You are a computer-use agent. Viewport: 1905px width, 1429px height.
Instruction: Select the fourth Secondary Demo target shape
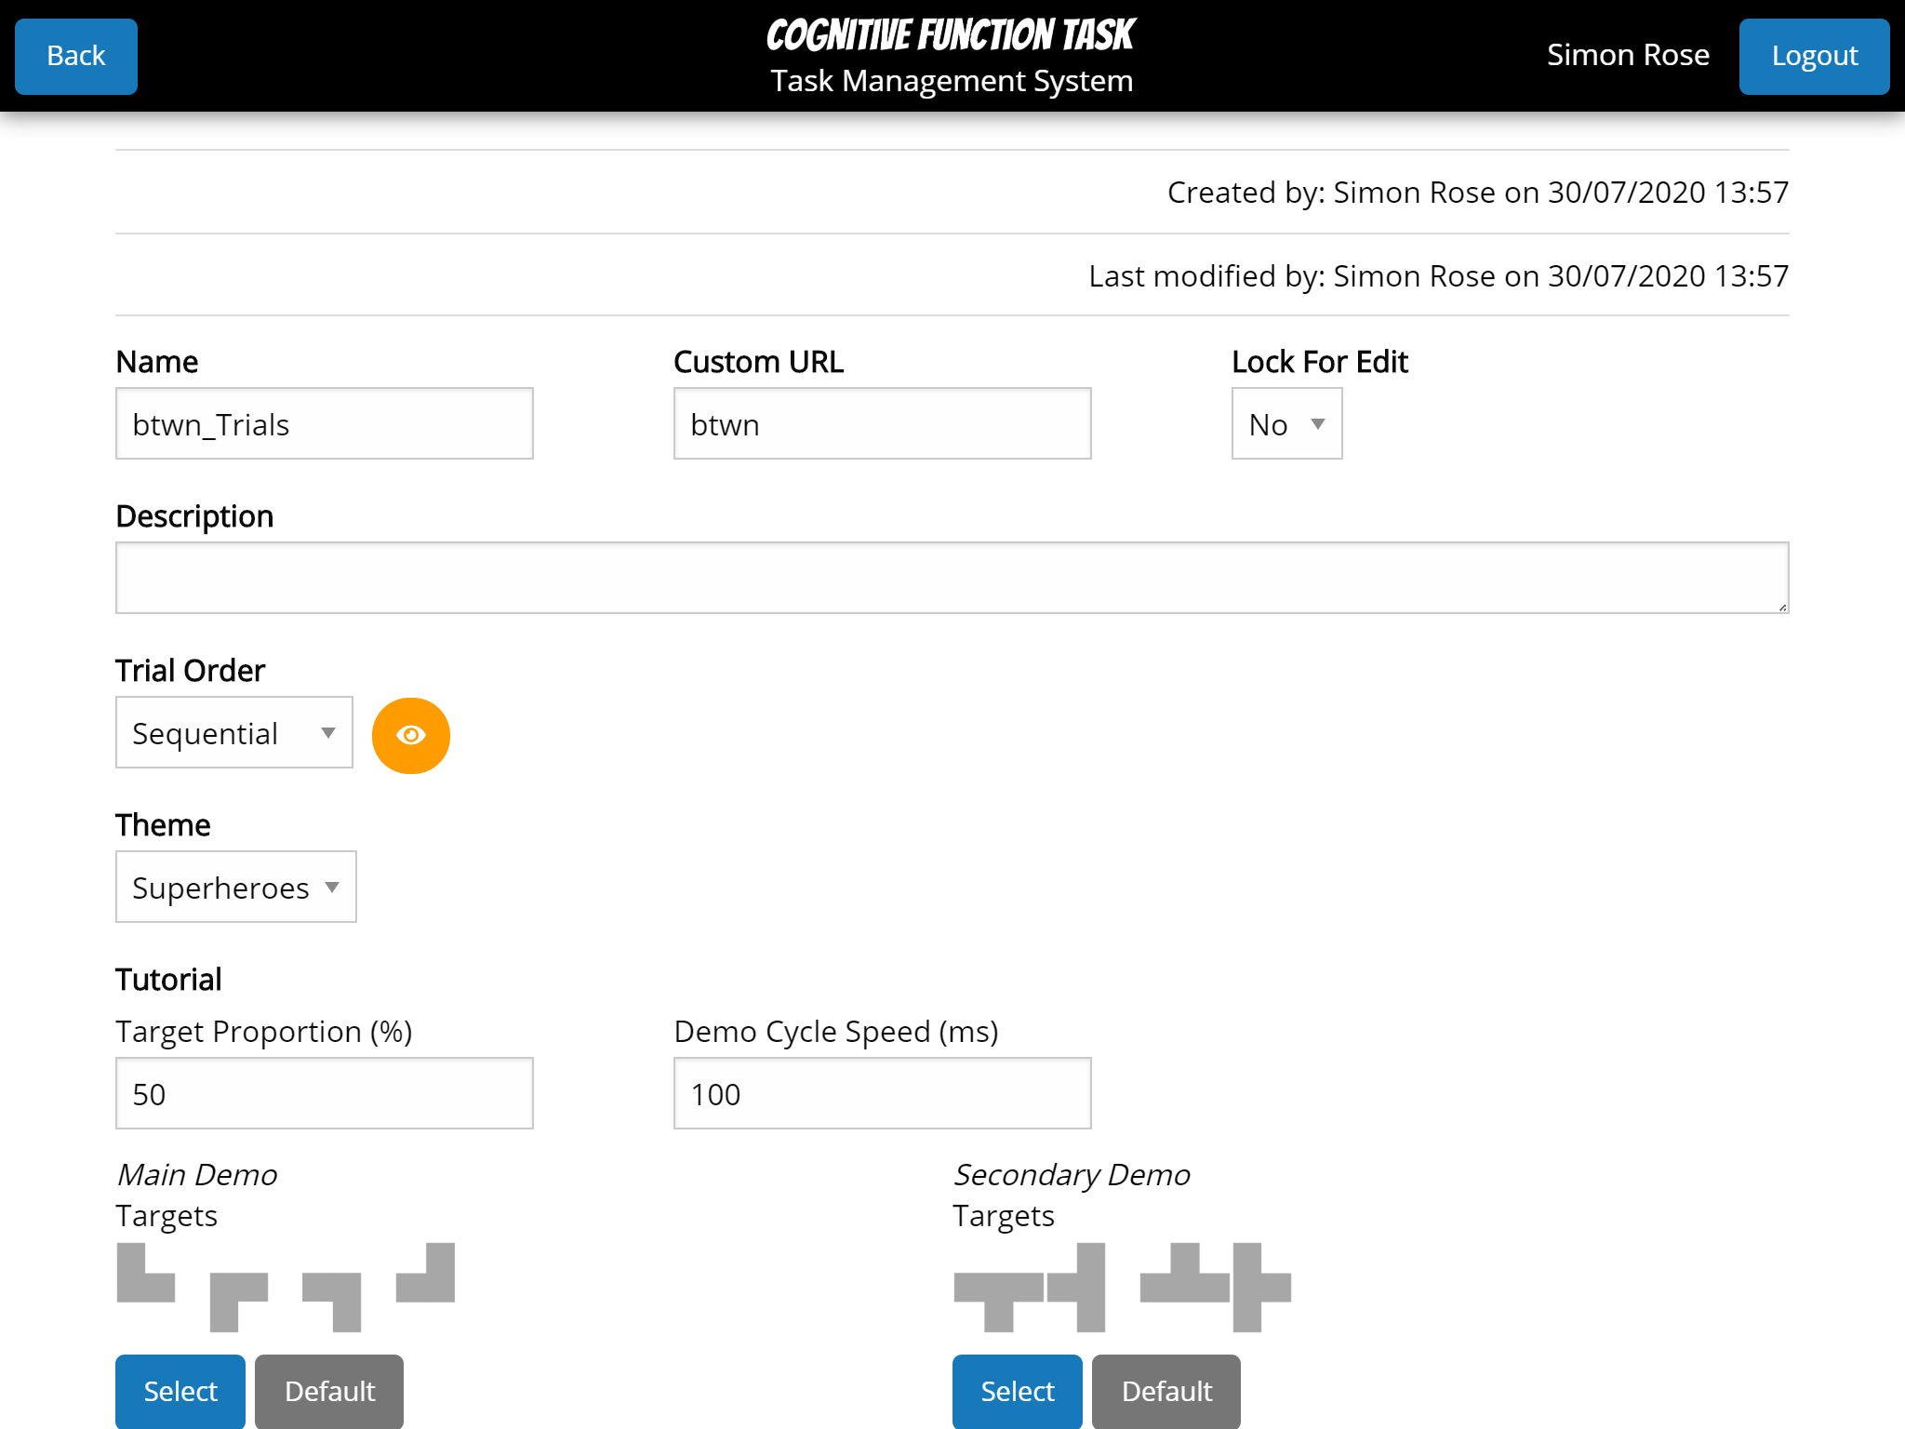(x=1262, y=1288)
